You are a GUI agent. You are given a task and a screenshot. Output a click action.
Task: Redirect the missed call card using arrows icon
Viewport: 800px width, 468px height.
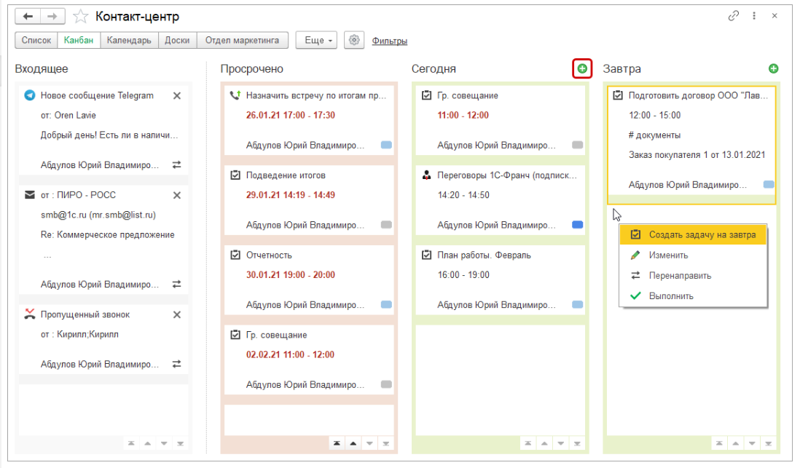pyautogui.click(x=176, y=364)
